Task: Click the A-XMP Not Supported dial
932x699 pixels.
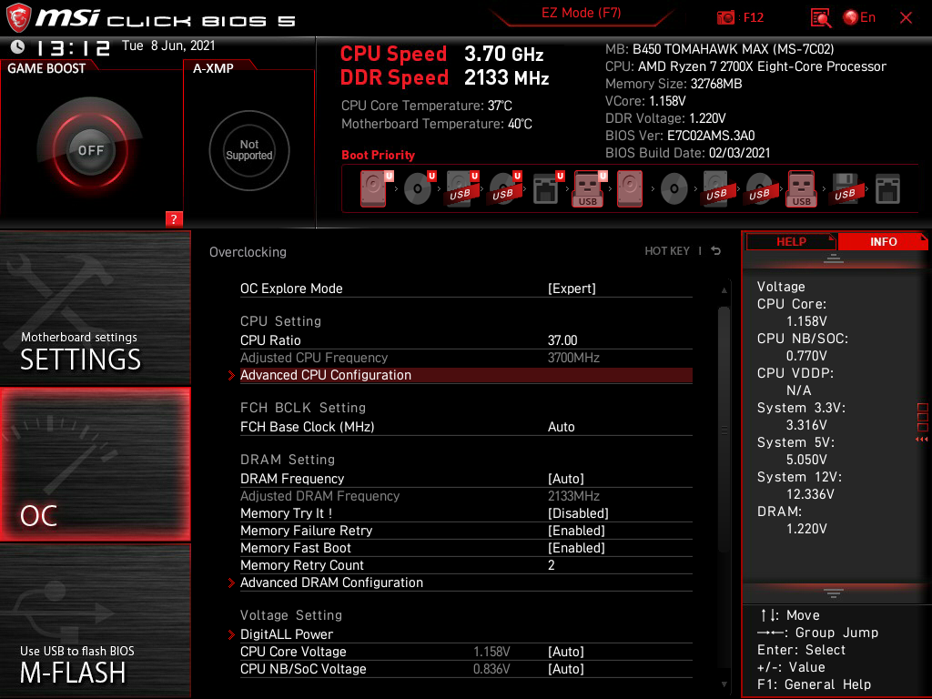Action: pyautogui.click(x=249, y=150)
